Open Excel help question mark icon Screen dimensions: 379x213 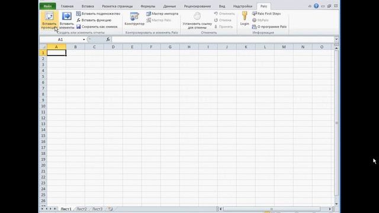click(x=316, y=6)
